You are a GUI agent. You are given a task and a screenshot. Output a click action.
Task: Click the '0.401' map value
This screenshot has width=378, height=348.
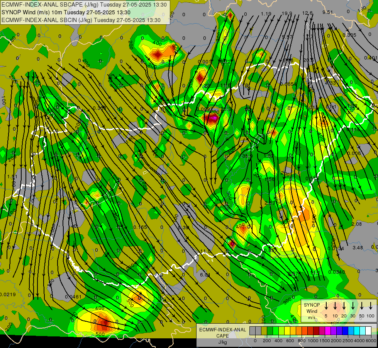click(371, 58)
